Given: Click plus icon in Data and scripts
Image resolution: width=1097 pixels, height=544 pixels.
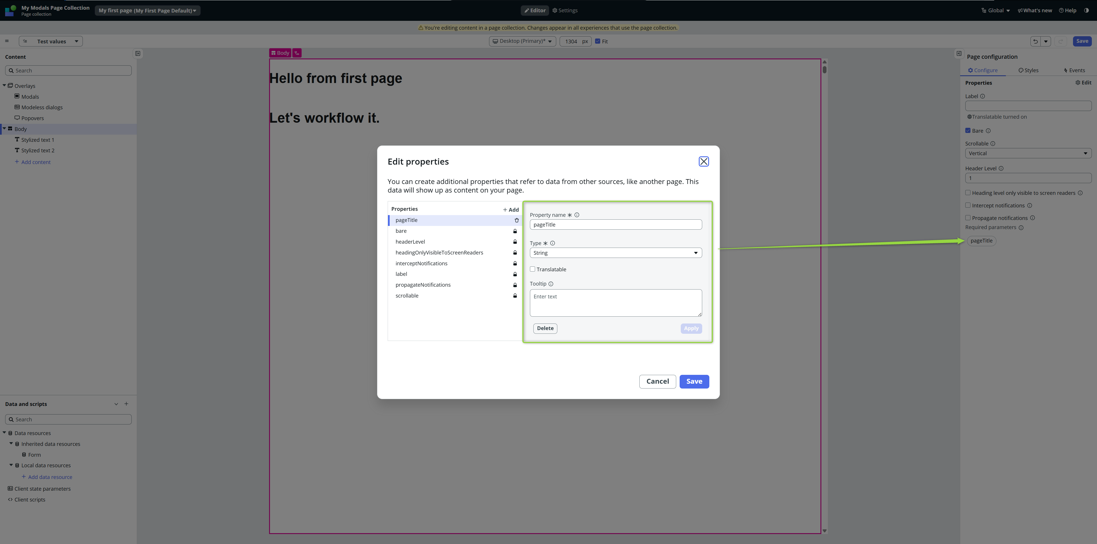Looking at the screenshot, I should click(126, 404).
